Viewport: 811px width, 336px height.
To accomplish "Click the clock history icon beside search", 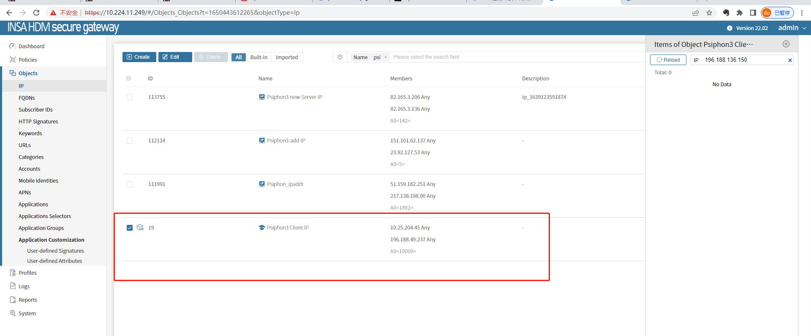I will [340, 57].
